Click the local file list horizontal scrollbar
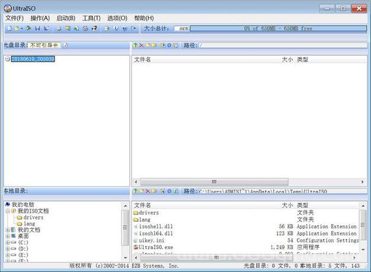Screen dimensions: 371x272 tap(216, 258)
